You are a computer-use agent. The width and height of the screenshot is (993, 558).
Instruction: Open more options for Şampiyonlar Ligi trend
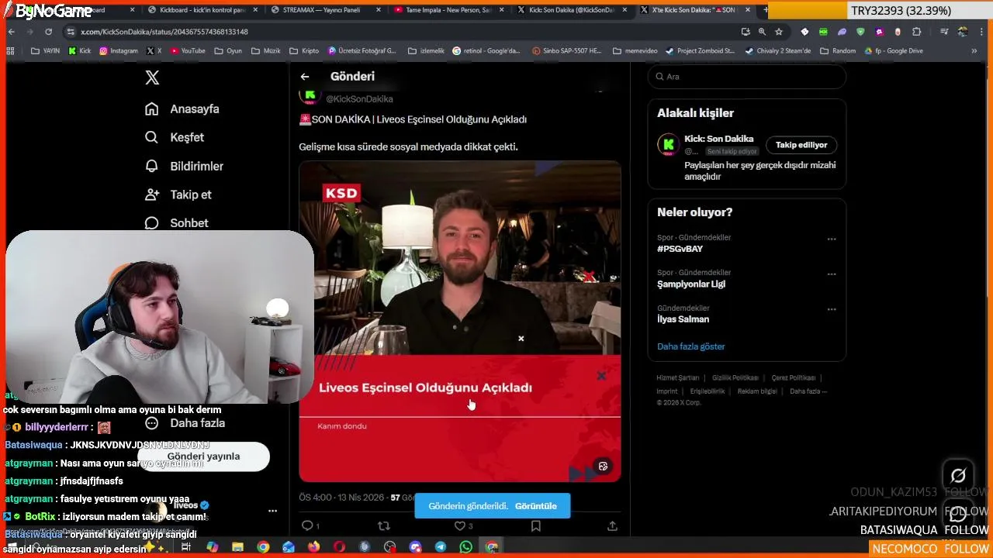click(832, 274)
